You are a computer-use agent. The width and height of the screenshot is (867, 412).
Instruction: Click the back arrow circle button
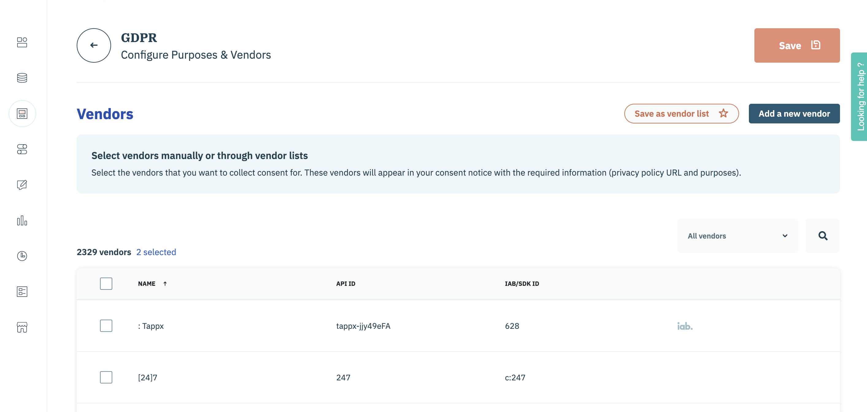(94, 45)
